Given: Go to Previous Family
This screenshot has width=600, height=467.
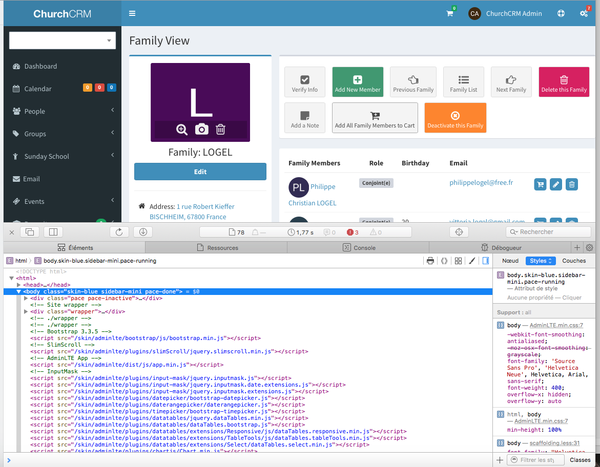Looking at the screenshot, I should coord(413,82).
